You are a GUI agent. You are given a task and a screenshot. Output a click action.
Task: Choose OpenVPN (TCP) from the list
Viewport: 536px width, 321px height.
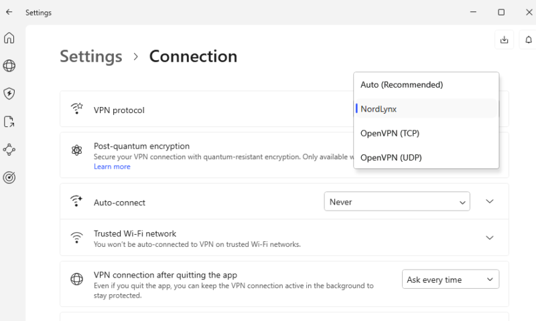(426, 133)
